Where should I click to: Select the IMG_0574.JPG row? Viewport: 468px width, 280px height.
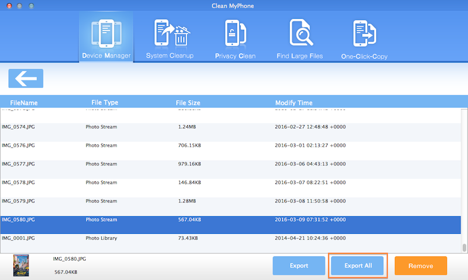point(230,132)
